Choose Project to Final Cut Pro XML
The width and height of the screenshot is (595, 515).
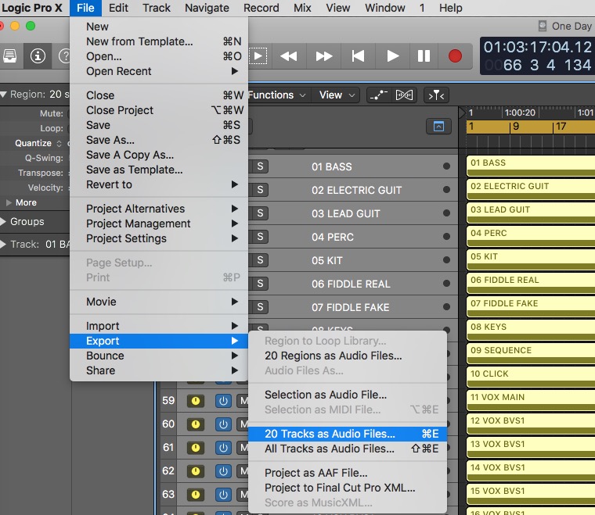coord(348,488)
